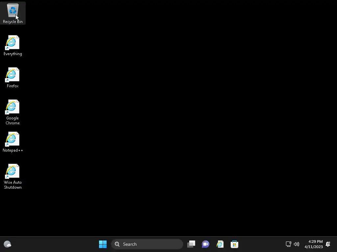Click the network status tray icon
The height and width of the screenshot is (252, 337).
click(x=288, y=244)
